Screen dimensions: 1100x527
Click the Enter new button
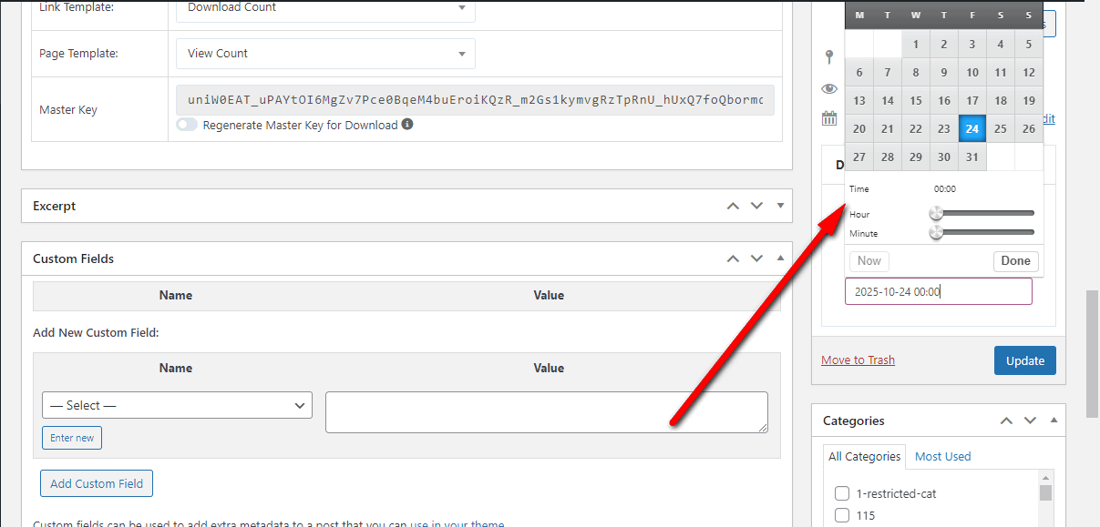pyautogui.click(x=72, y=438)
